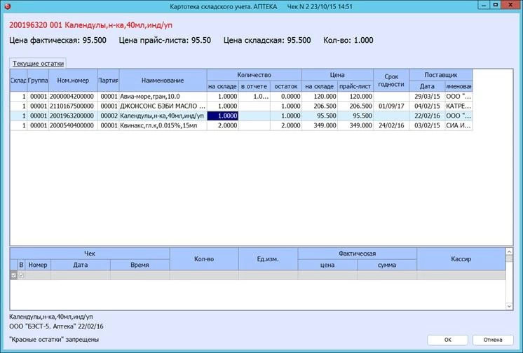Cancel with the Отмена button
Viewport: 523px width, 353px height.
(x=493, y=340)
